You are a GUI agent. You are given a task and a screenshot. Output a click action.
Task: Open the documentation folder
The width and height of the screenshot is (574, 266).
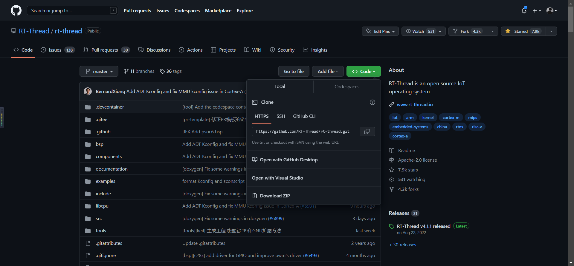(112, 169)
